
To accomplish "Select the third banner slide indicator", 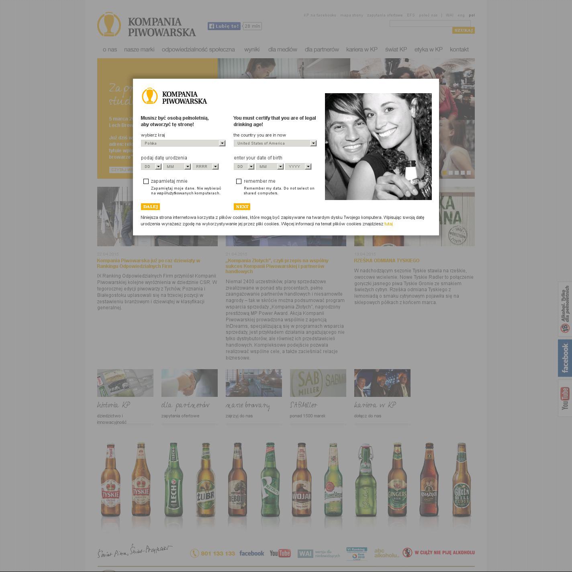I will [x=456, y=173].
